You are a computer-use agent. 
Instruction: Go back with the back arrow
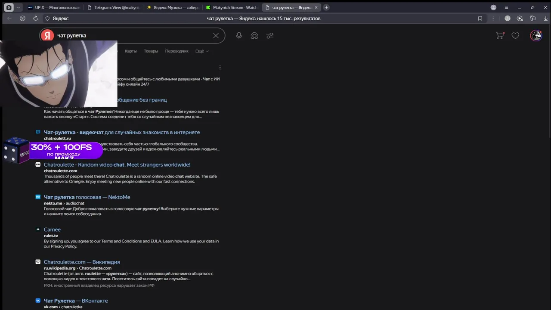10,19
